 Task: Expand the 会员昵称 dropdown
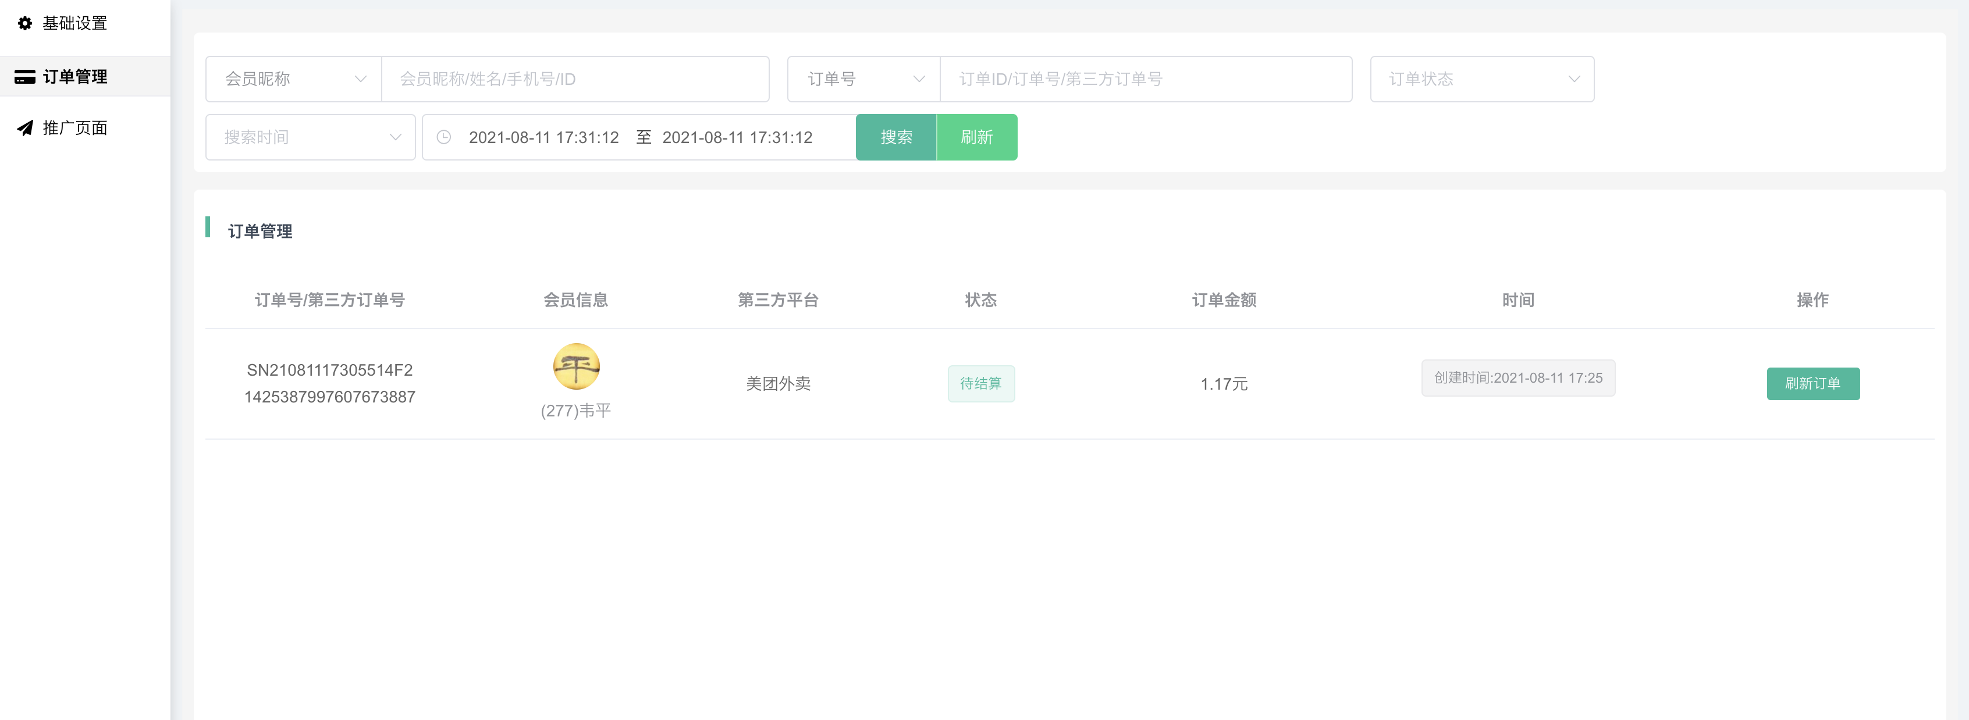(293, 79)
